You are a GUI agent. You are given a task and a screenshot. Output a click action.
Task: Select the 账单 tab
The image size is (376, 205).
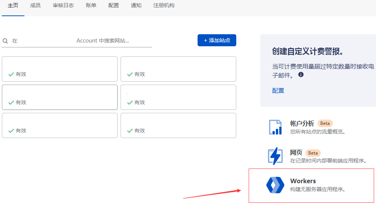(x=91, y=6)
